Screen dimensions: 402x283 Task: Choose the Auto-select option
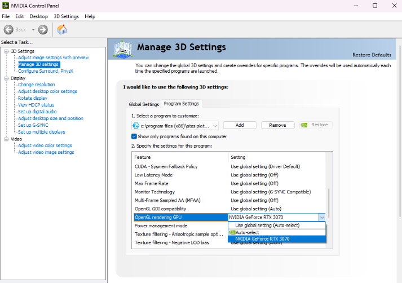click(x=277, y=232)
